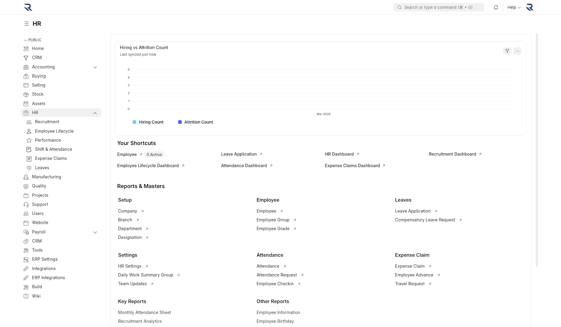Screen dimensions: 561x327
Task: Open Recruitment from the sidebar
Action: pos(47,121)
